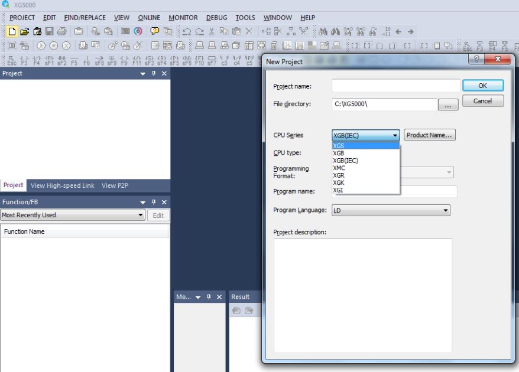The image size is (519, 372).
Task: Click the Save floppy disk icon
Action: click(49, 31)
